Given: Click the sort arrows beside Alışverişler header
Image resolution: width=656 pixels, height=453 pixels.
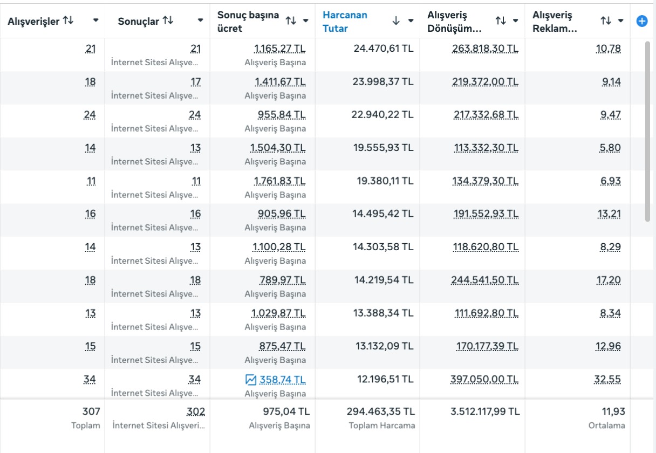Looking at the screenshot, I should (x=68, y=20).
